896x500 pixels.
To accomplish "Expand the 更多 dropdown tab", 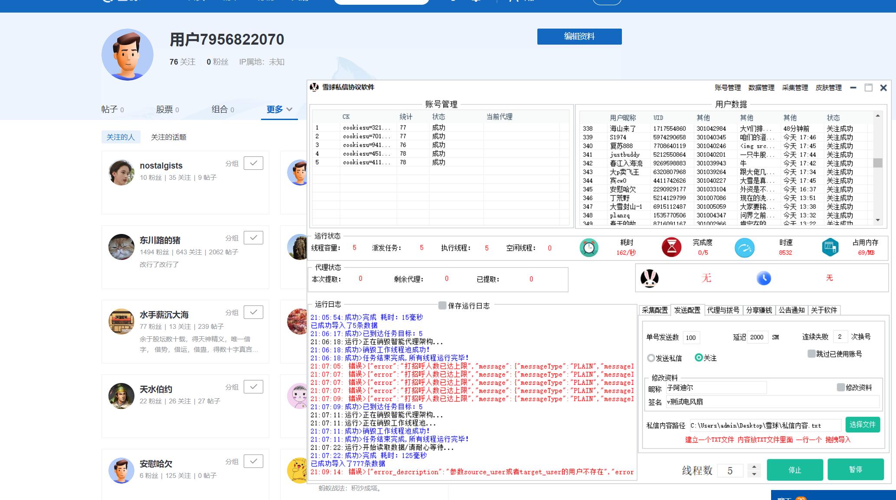I will point(279,110).
